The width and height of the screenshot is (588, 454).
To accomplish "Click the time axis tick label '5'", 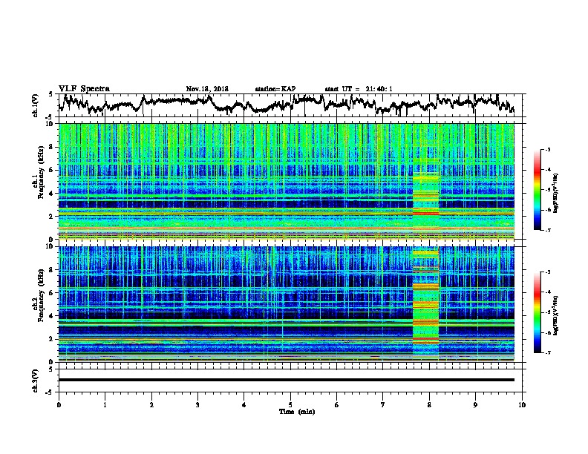I will [290, 405].
